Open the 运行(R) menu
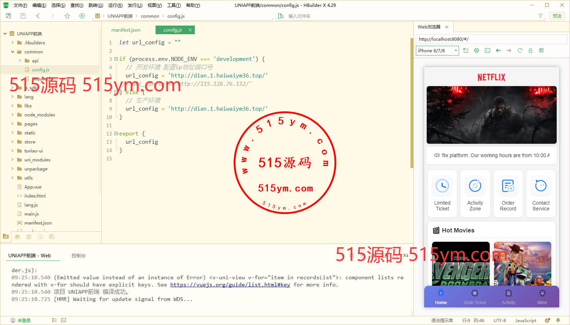570x325 pixels. click(115, 5)
